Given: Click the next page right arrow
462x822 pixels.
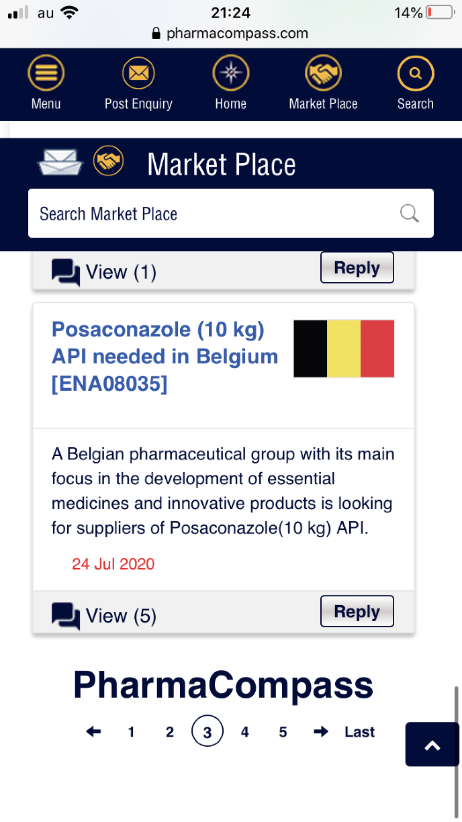Looking at the screenshot, I should [x=321, y=732].
